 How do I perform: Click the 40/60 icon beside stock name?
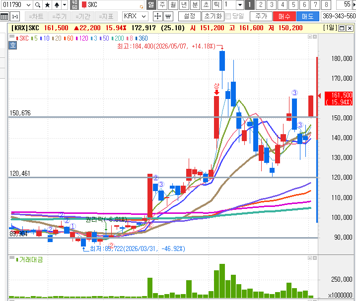point(74,5)
